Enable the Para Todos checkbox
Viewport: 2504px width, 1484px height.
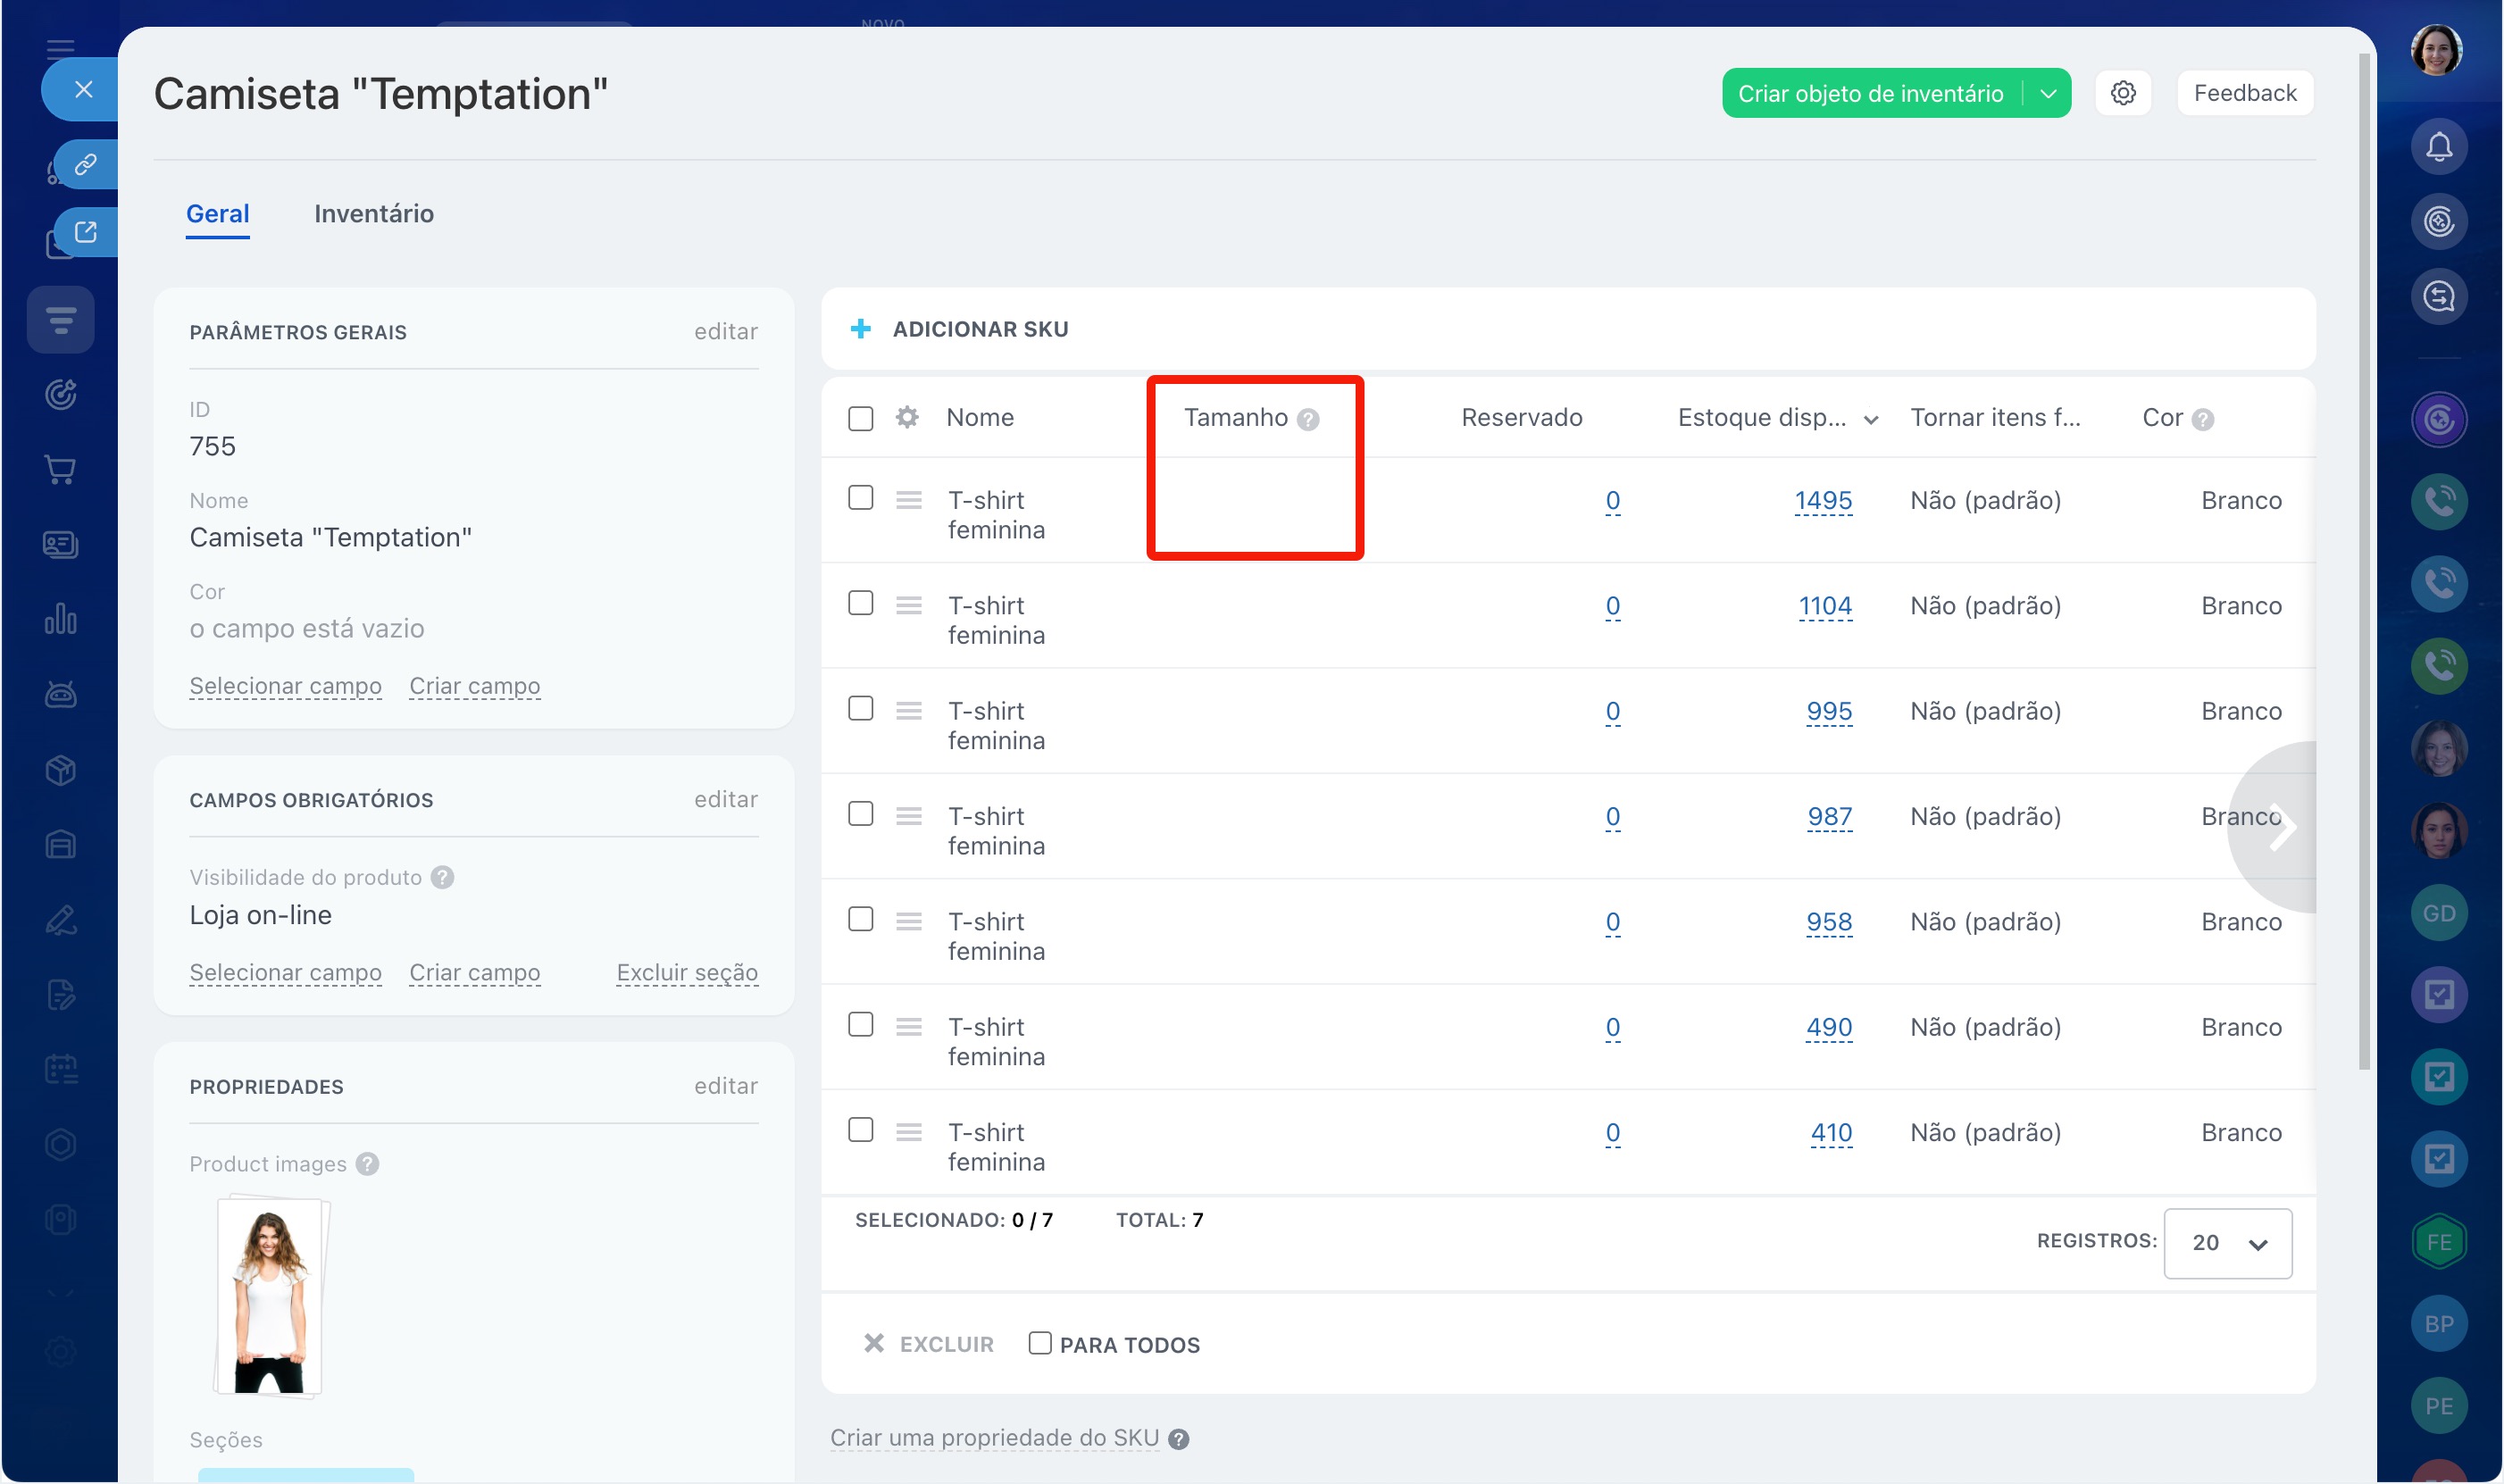[1040, 1343]
